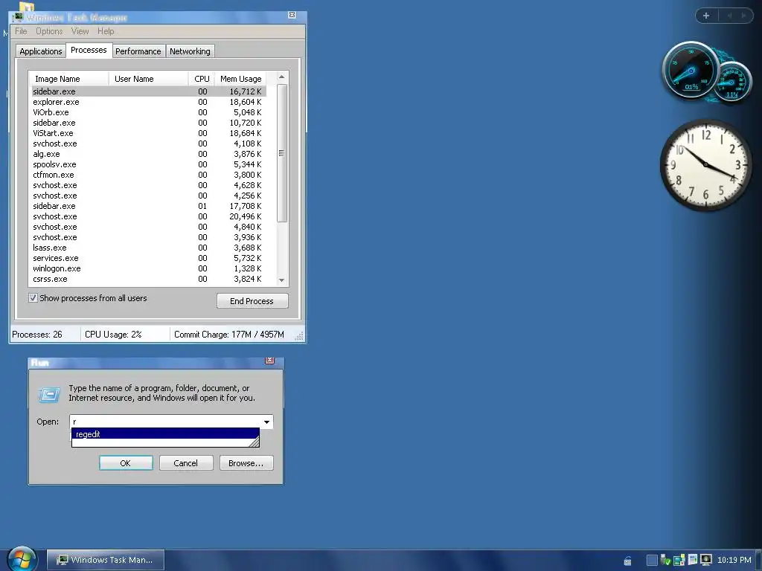
Task: Select the ViStart.exe process row
Action: (149, 133)
